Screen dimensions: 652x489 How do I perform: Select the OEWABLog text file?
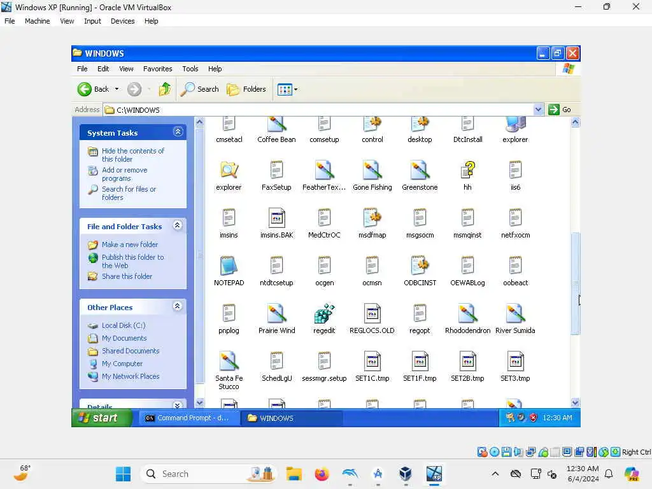point(467,266)
